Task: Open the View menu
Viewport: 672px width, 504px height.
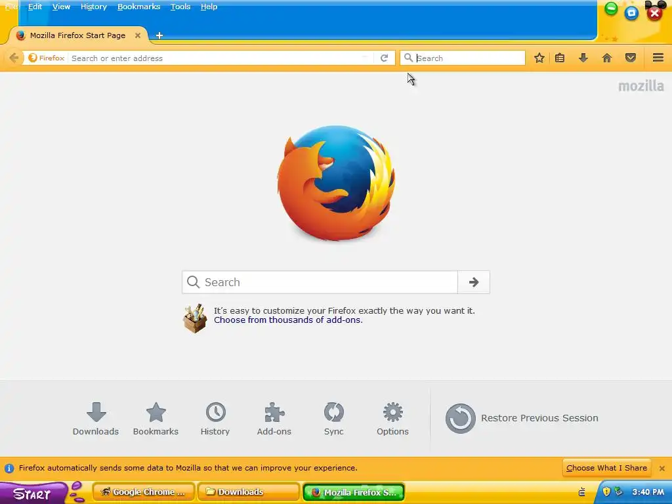Action: (x=61, y=7)
